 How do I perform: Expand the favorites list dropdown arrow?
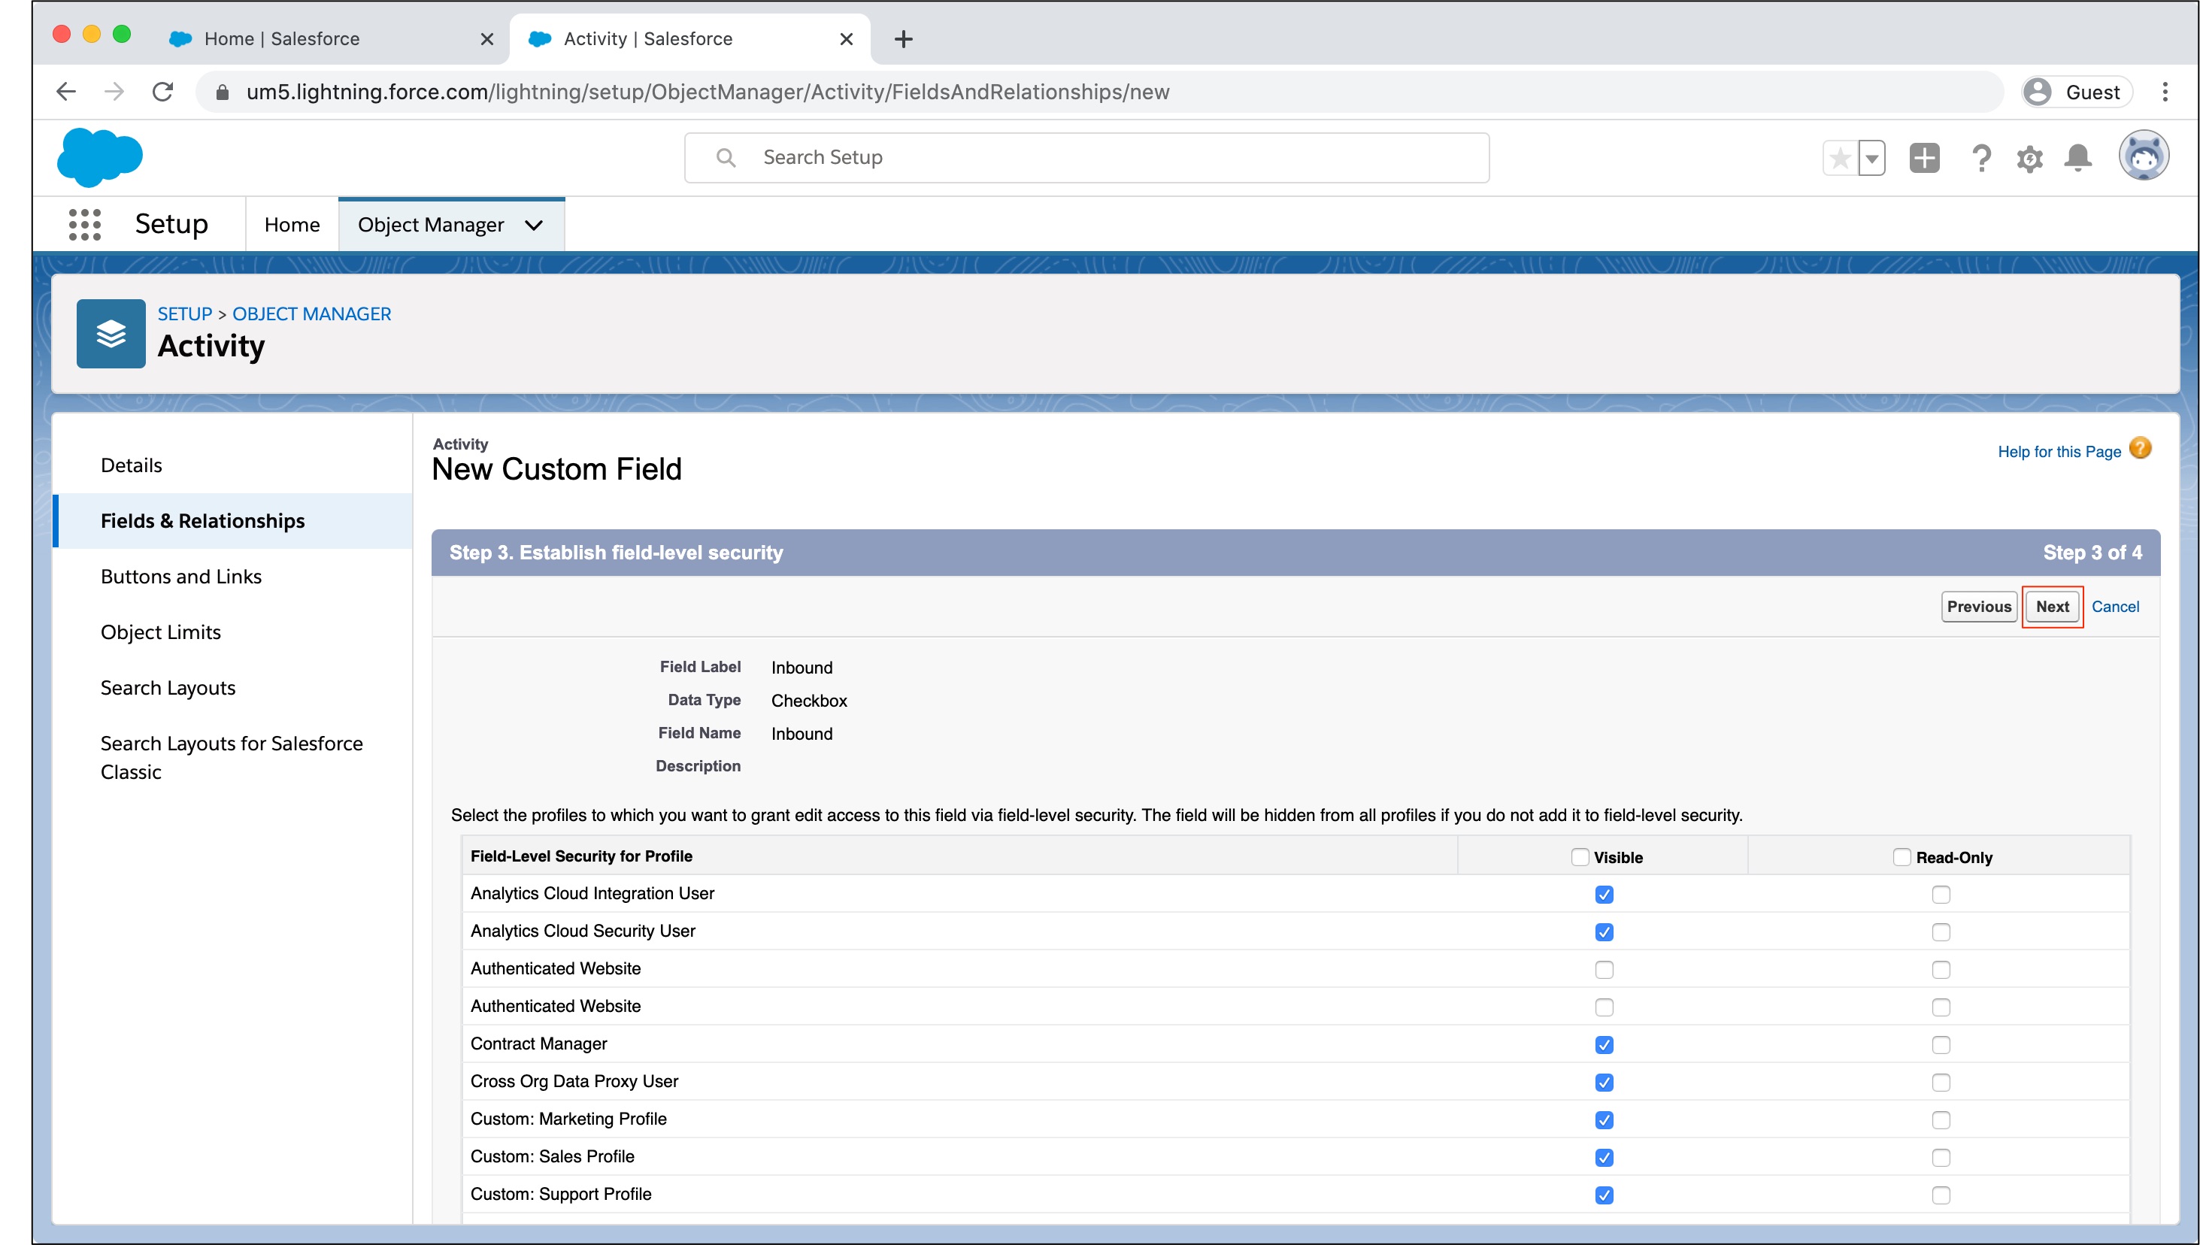(1871, 158)
